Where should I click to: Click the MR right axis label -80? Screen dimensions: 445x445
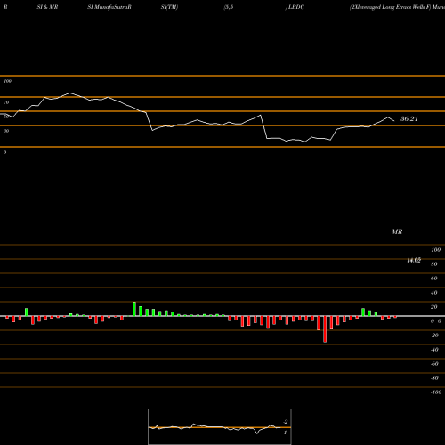click(x=434, y=378)
